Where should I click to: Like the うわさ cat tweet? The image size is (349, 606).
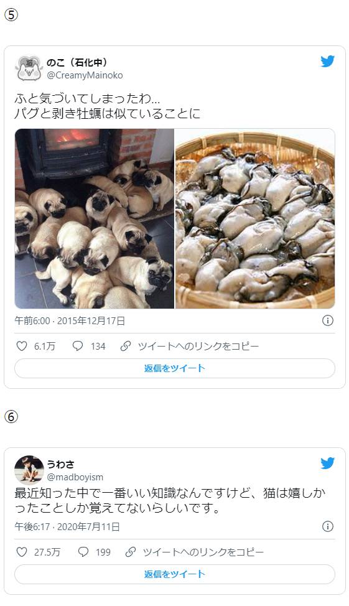(x=38, y=552)
